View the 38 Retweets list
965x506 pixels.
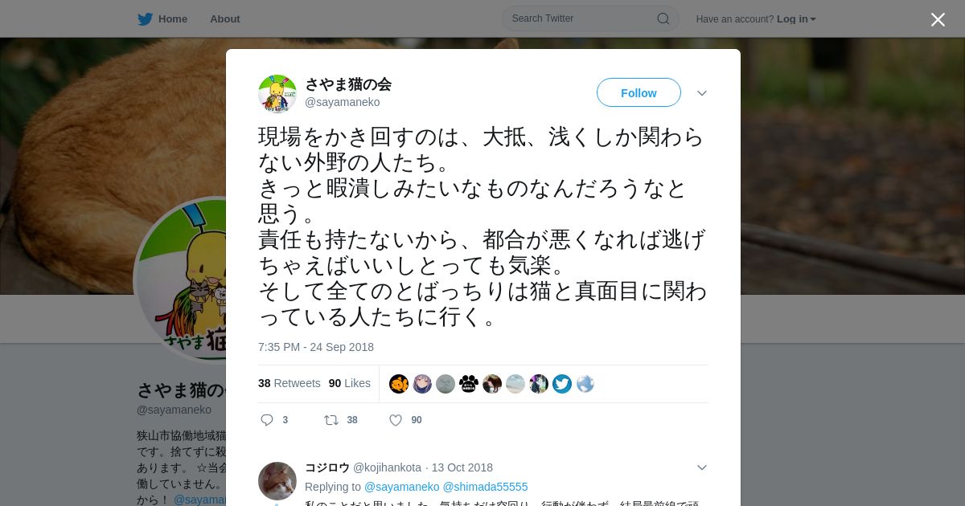pyautogui.click(x=289, y=383)
